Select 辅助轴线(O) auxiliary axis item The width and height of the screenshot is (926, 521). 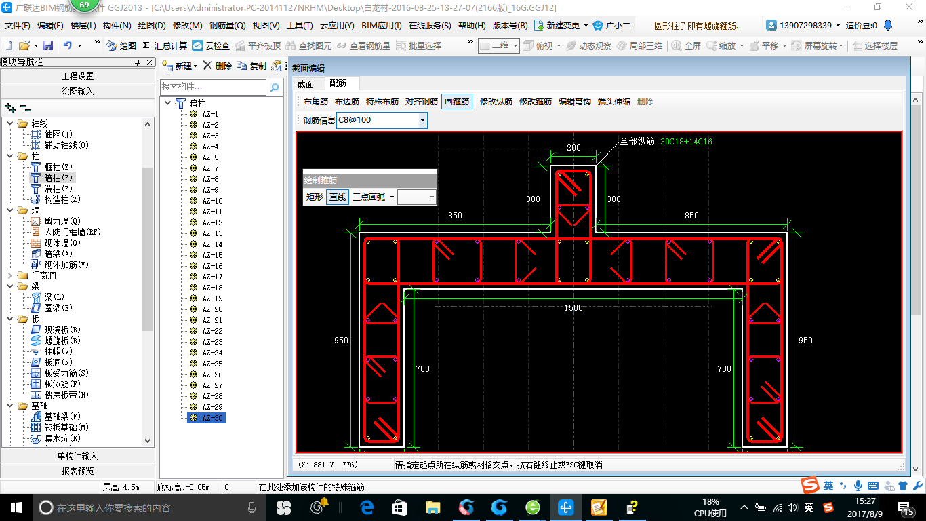click(60, 145)
